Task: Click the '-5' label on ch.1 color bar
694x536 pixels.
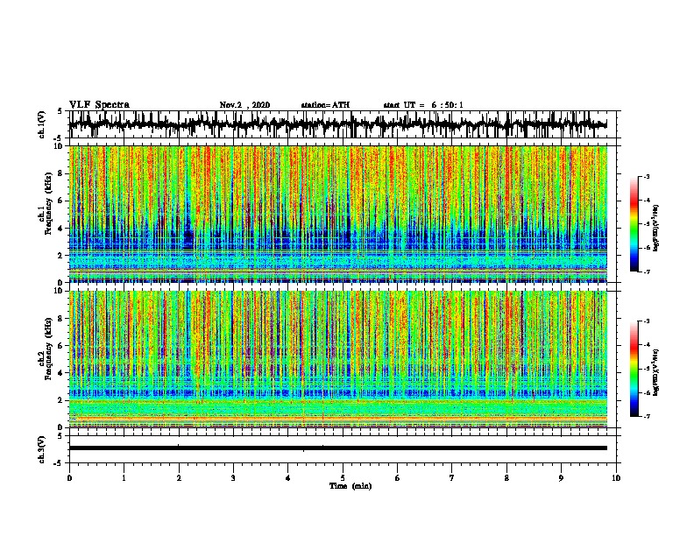Action: click(647, 224)
